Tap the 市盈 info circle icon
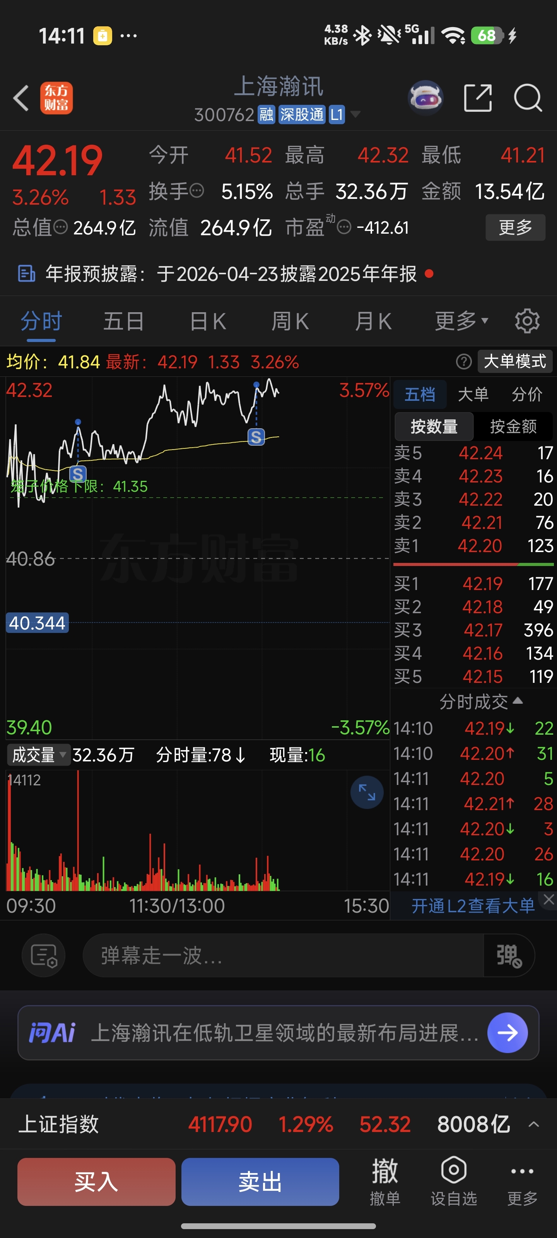Image resolution: width=557 pixels, height=1238 pixels. click(343, 227)
